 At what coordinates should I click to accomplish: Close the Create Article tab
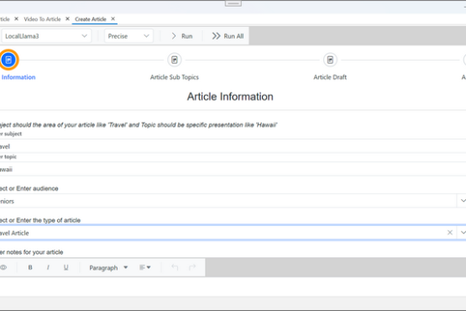point(113,18)
